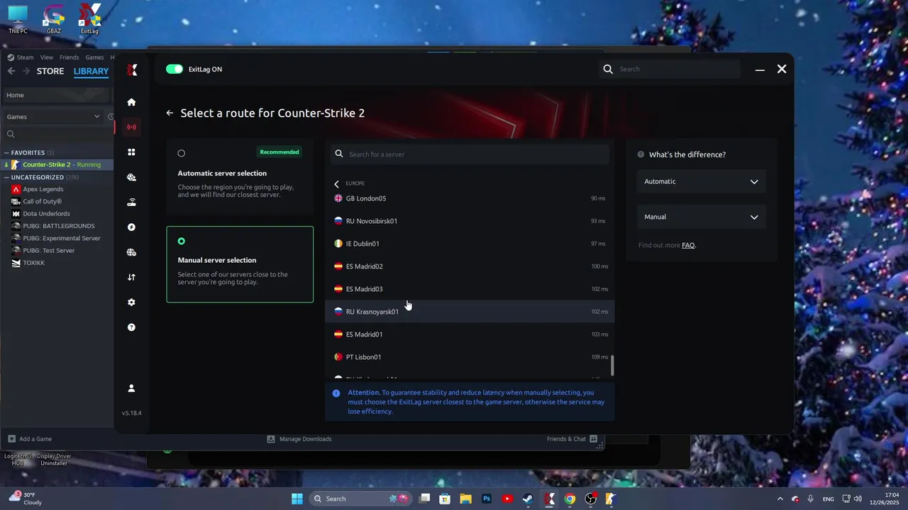Open the Steam Friends & Chat icon
Viewport: 908px width, 510px height.
pyautogui.click(x=594, y=438)
